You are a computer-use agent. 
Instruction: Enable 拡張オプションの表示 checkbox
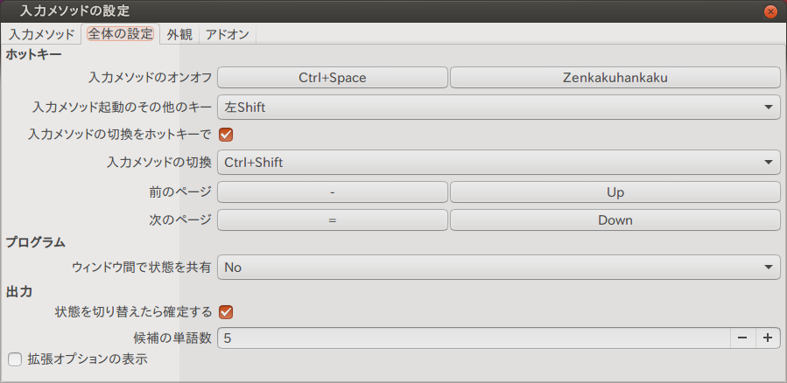click(14, 359)
